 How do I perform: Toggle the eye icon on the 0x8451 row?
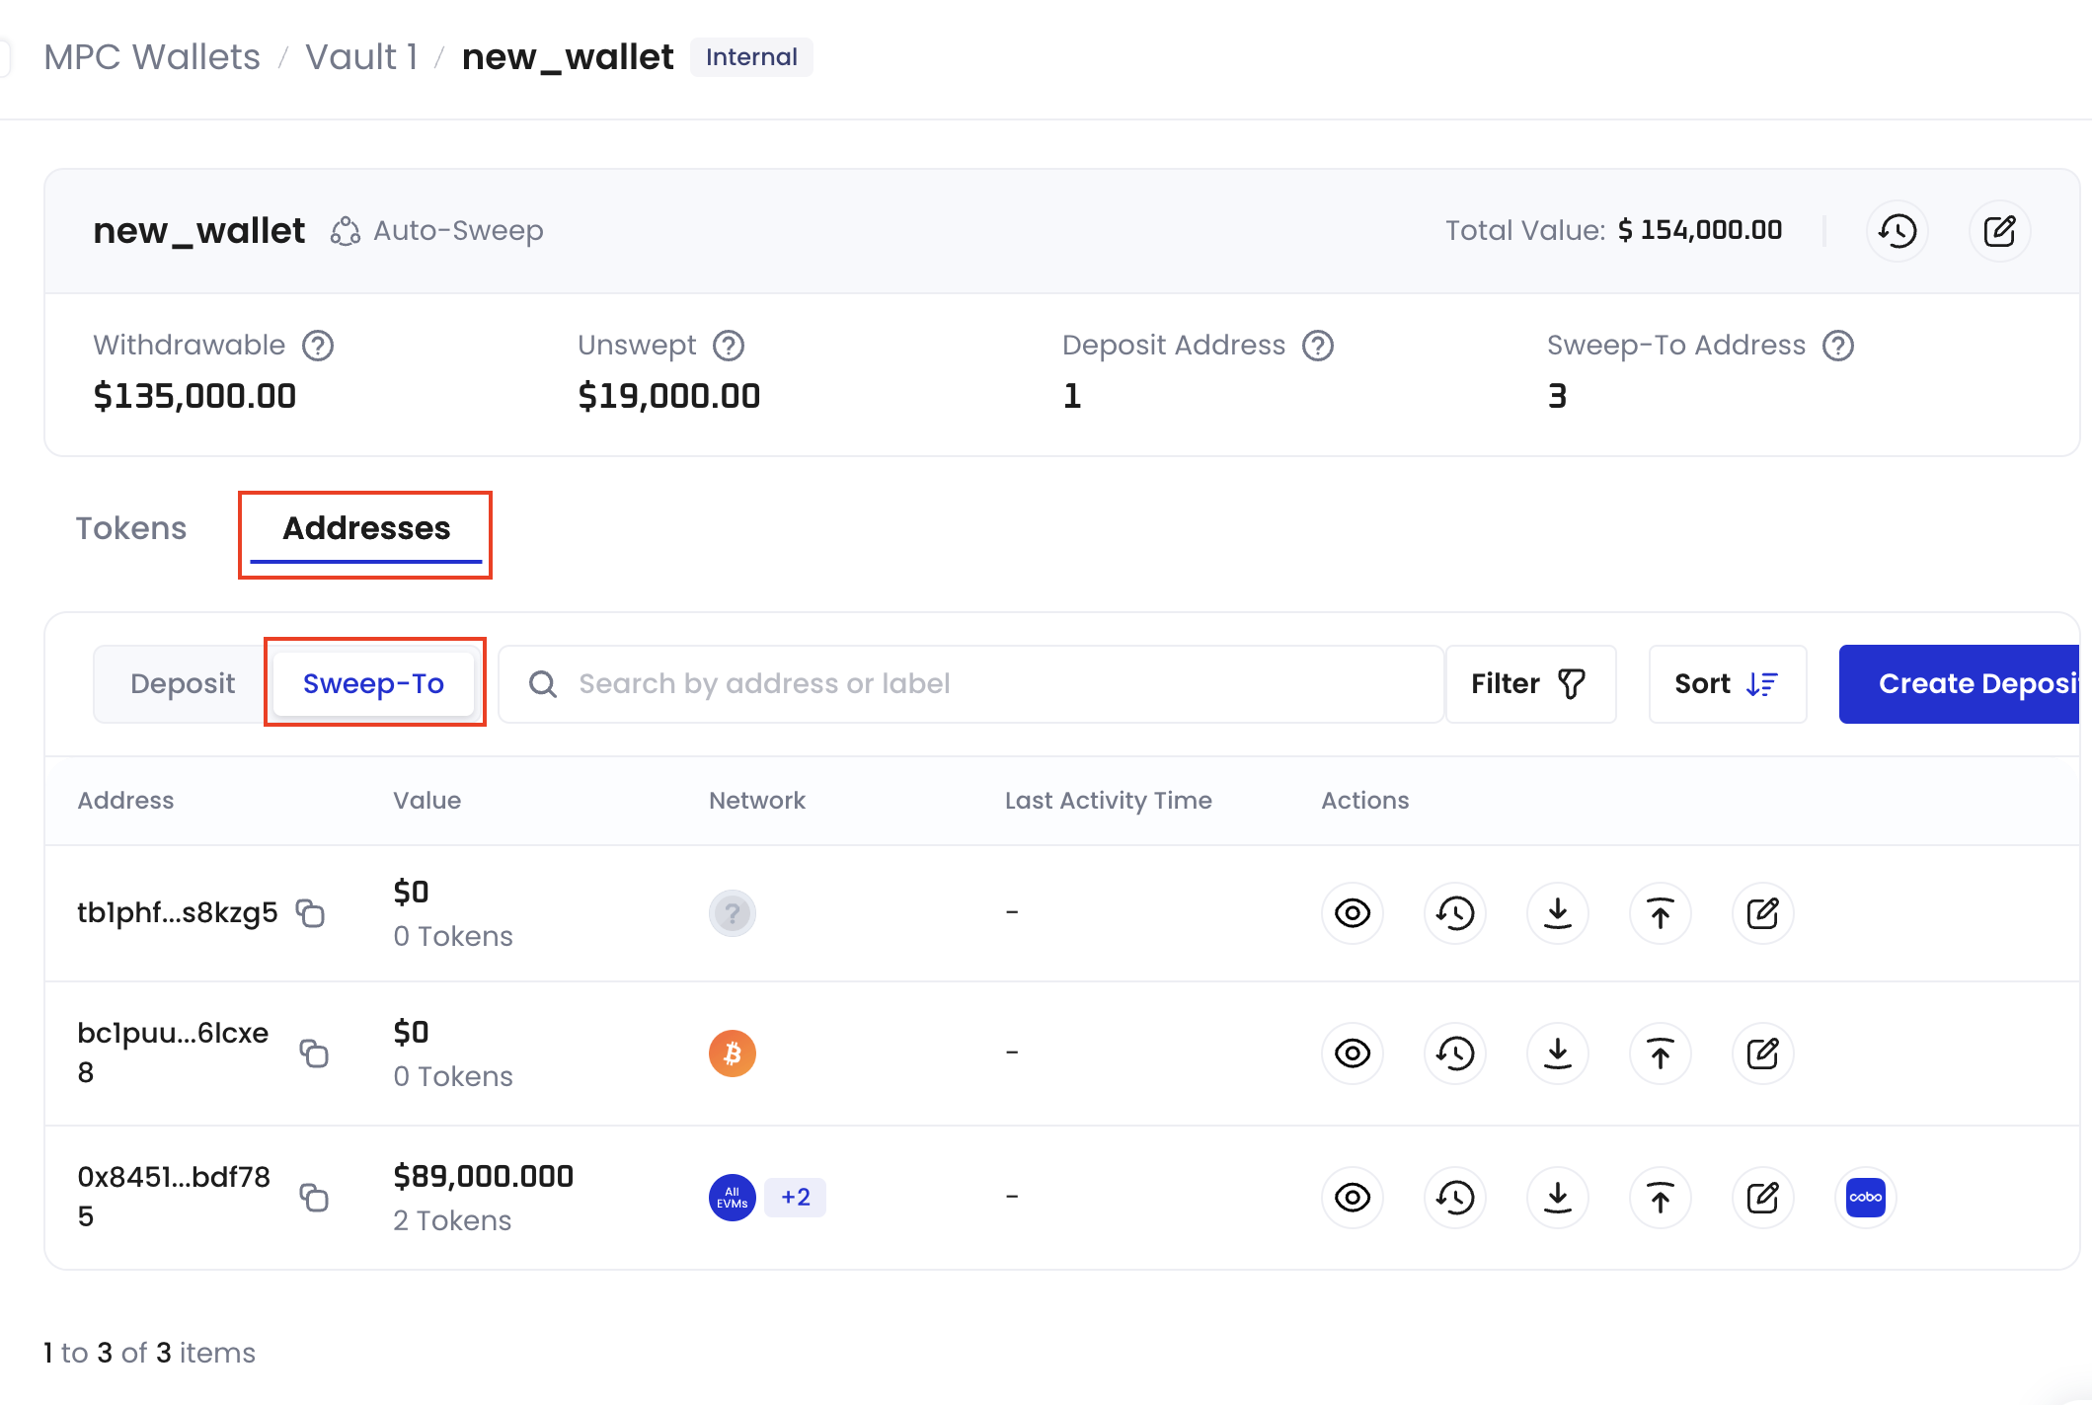(1352, 1197)
